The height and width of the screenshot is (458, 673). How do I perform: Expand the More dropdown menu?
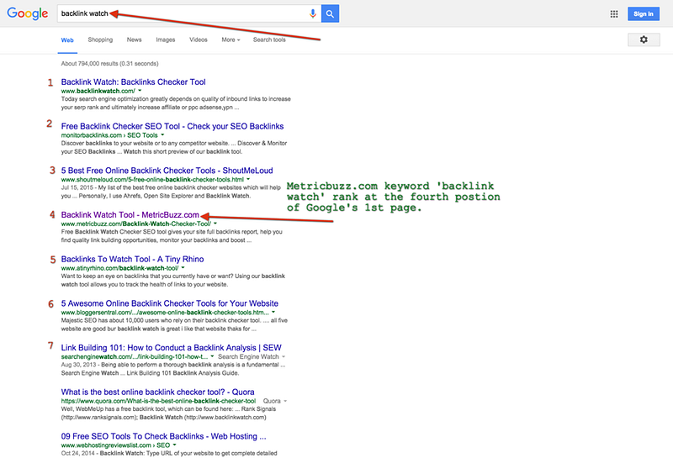coord(231,39)
